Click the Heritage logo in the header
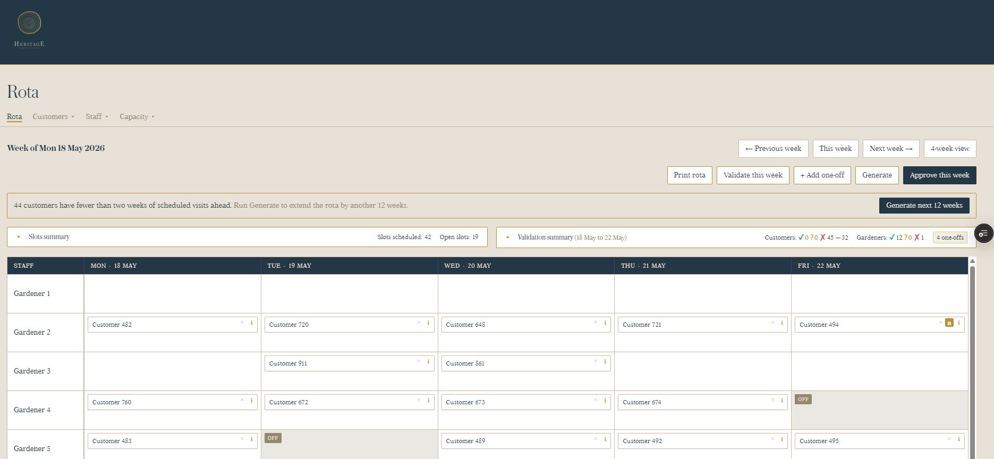 tap(29, 29)
